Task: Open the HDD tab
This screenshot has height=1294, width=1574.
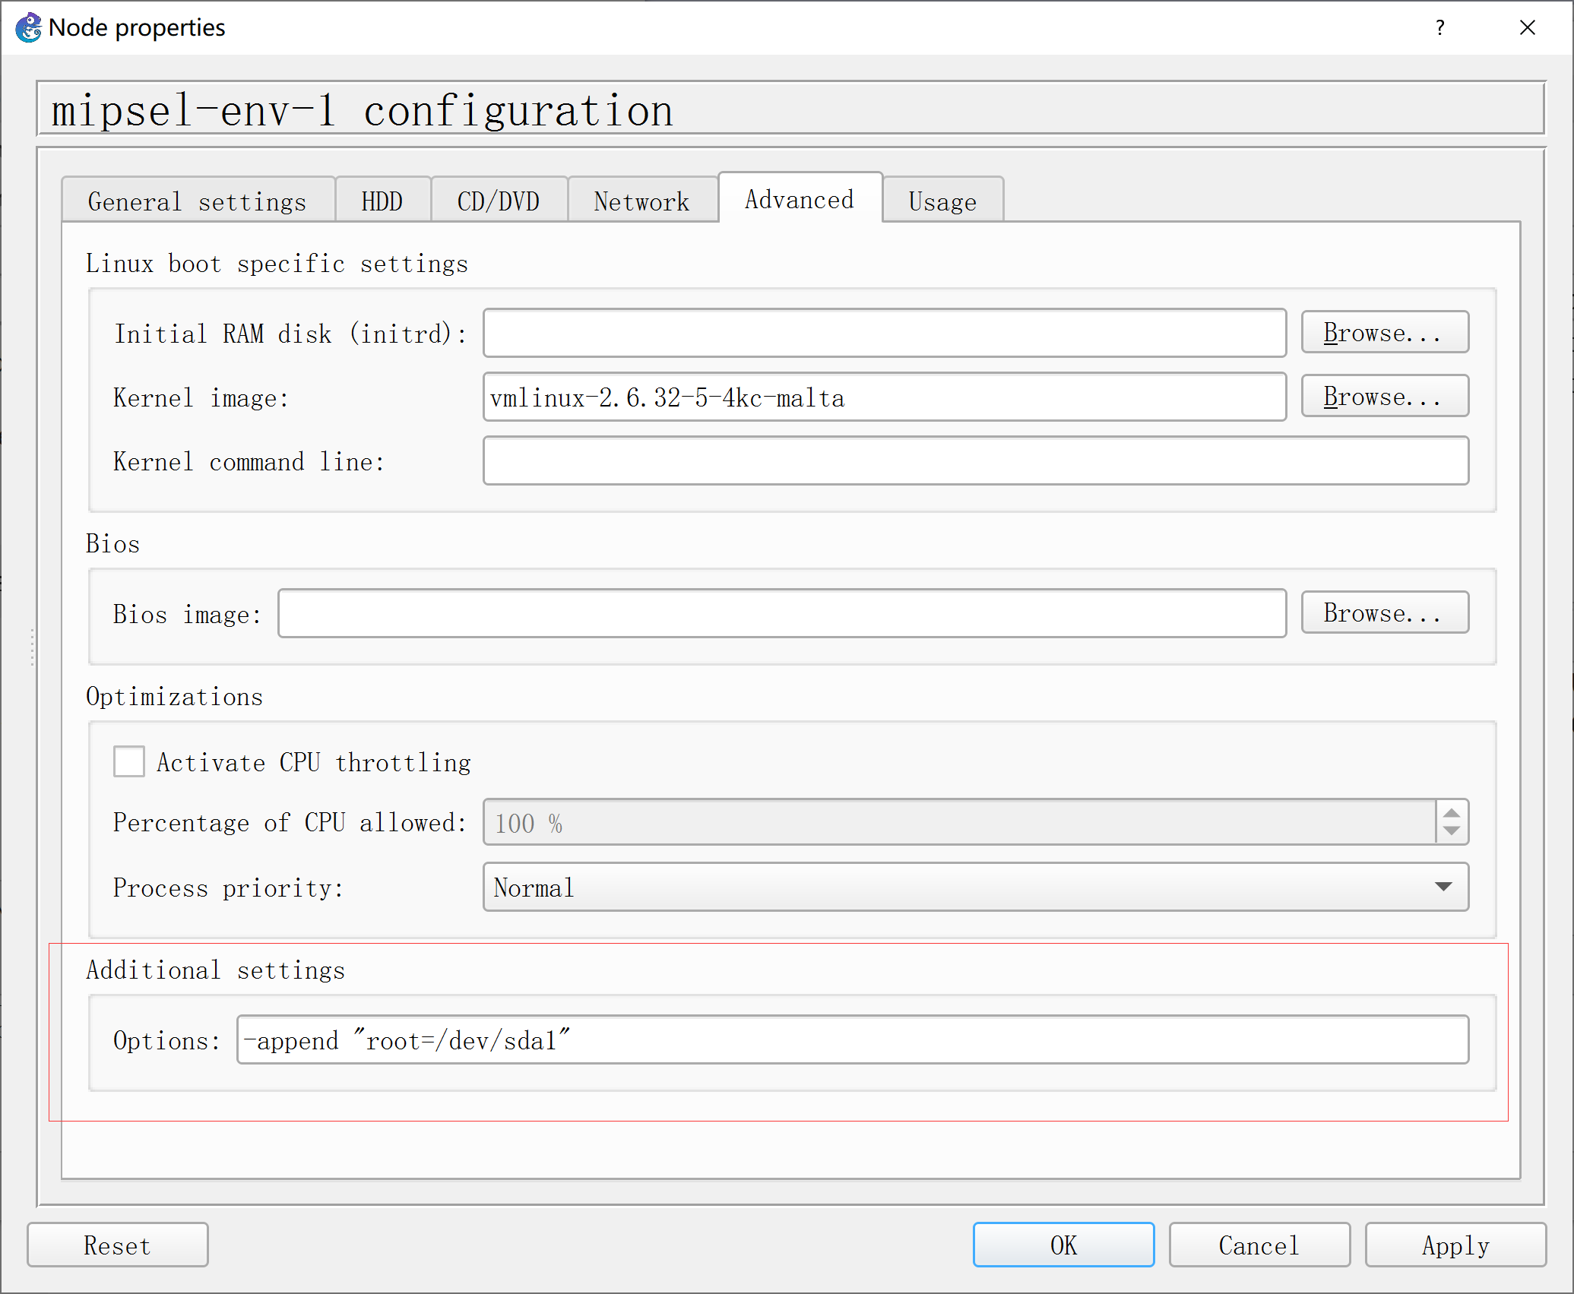Action: [x=382, y=201]
